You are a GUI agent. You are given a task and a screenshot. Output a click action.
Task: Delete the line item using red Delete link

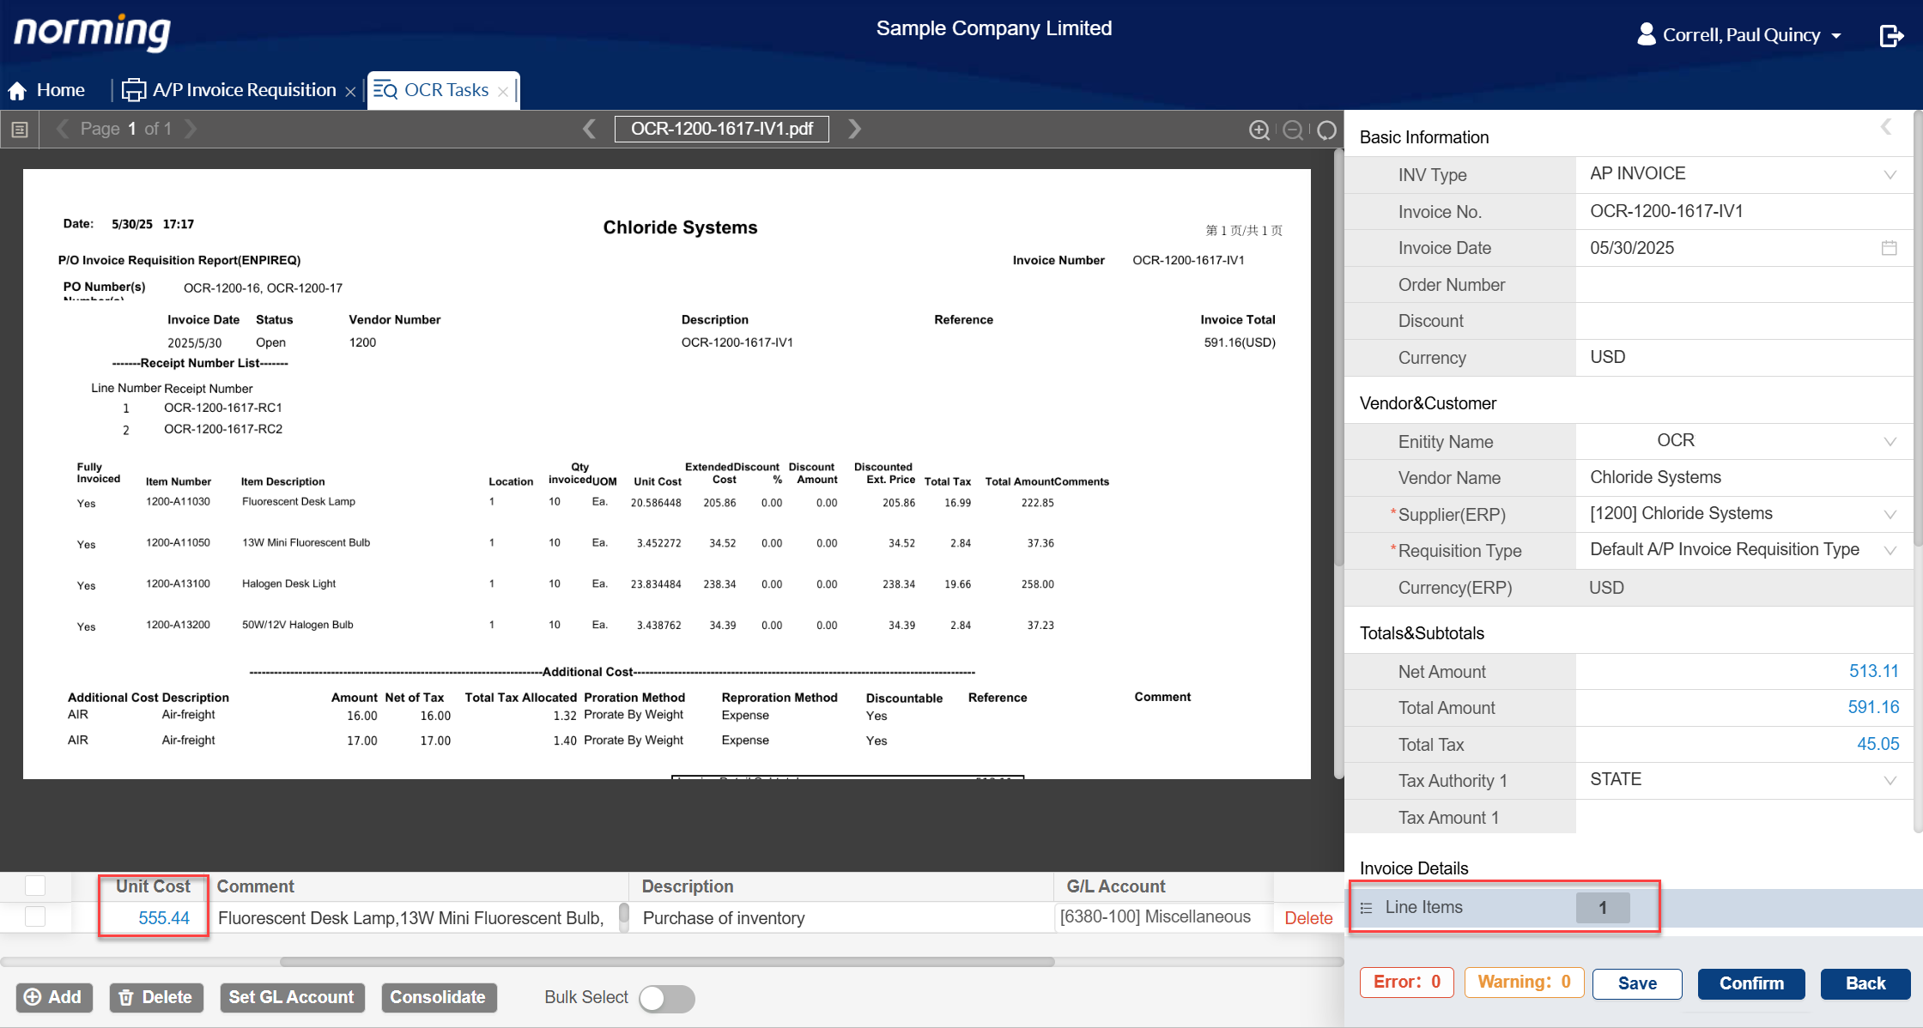point(1308,918)
